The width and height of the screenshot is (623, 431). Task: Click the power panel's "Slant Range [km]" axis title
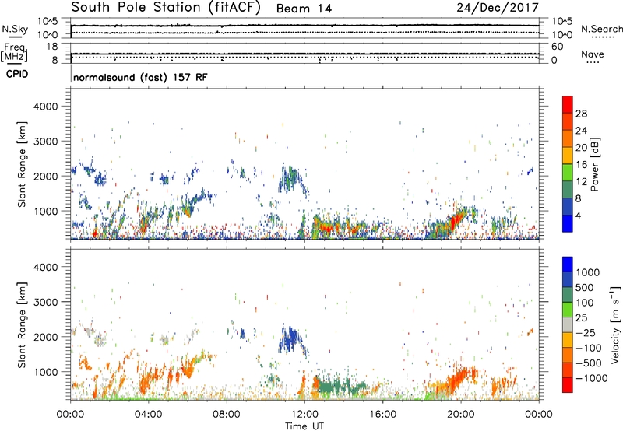22,164
